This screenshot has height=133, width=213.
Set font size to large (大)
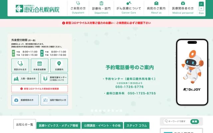pos(201,9)
